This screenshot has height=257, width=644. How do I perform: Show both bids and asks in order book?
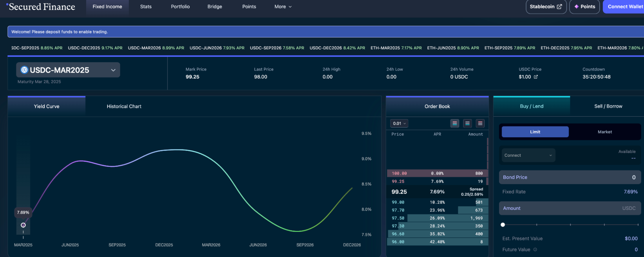455,123
